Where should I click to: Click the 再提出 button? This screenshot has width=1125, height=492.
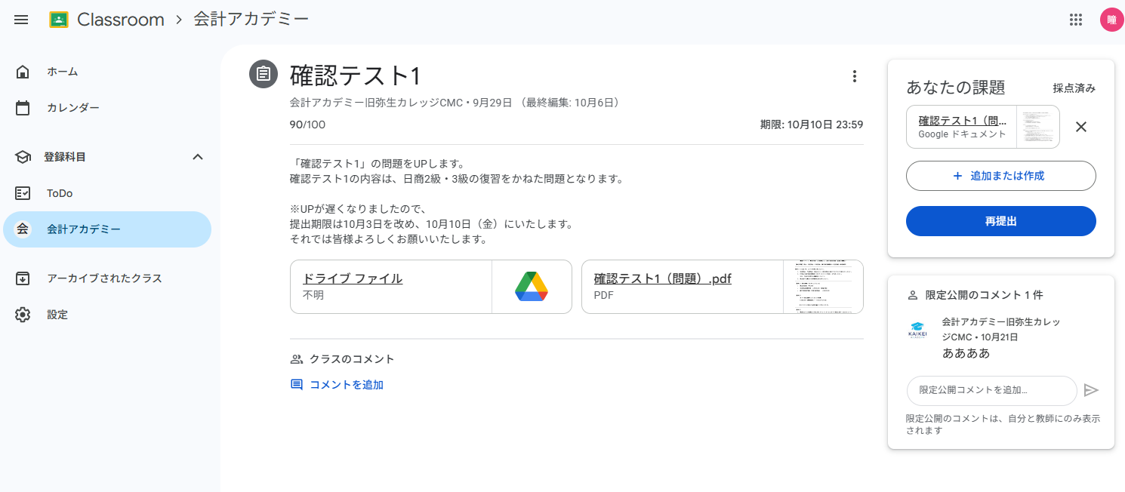coord(1000,221)
